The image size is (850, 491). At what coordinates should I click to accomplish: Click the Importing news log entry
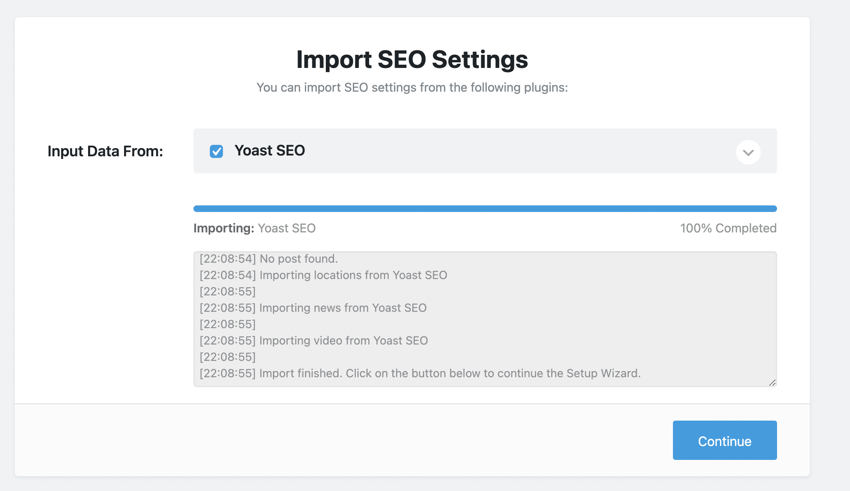click(x=313, y=308)
